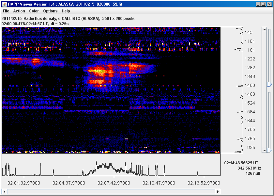Click frequency label 463

(251, 94)
